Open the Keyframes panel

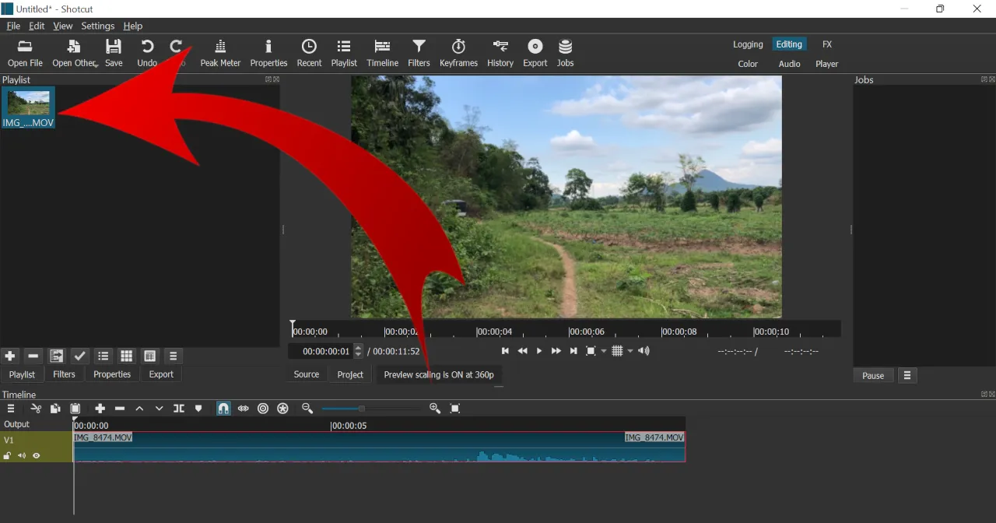458,53
